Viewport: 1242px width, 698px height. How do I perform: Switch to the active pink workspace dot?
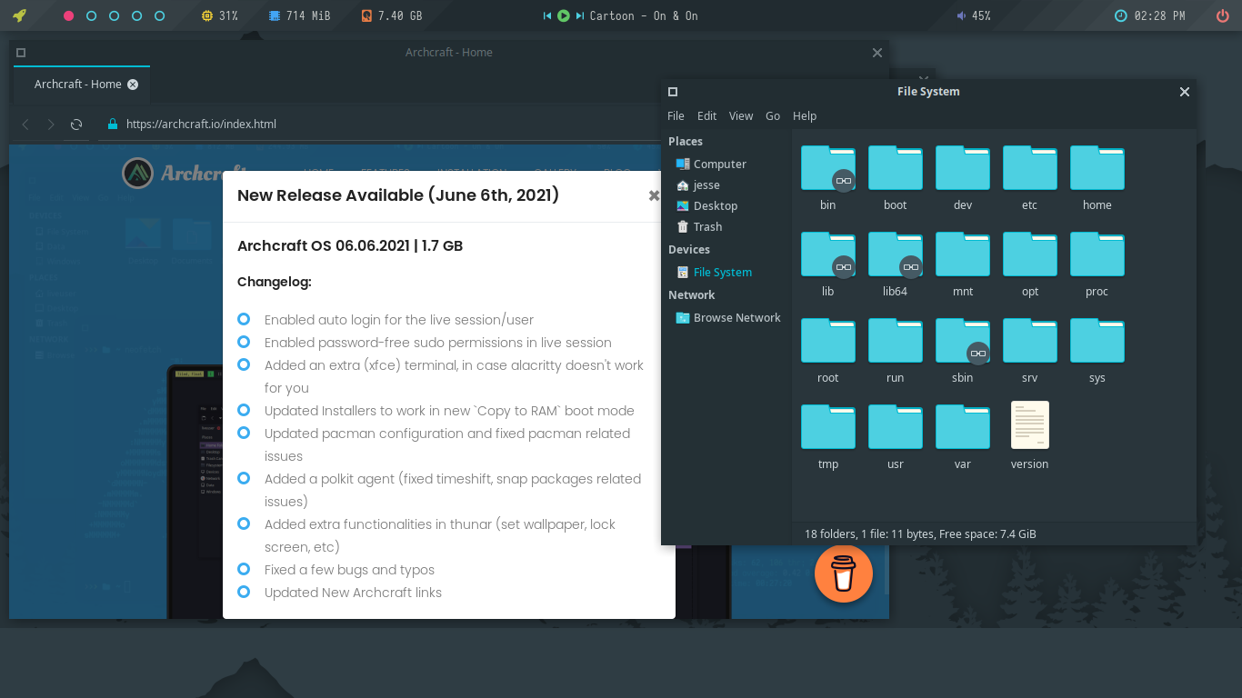(x=68, y=15)
